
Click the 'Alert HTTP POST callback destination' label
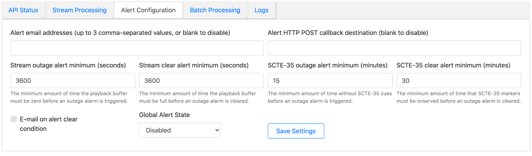click(x=348, y=33)
